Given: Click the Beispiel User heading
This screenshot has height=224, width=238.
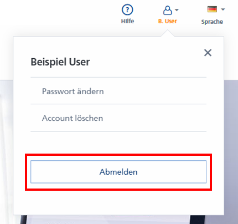Looking at the screenshot, I should 60,62.
